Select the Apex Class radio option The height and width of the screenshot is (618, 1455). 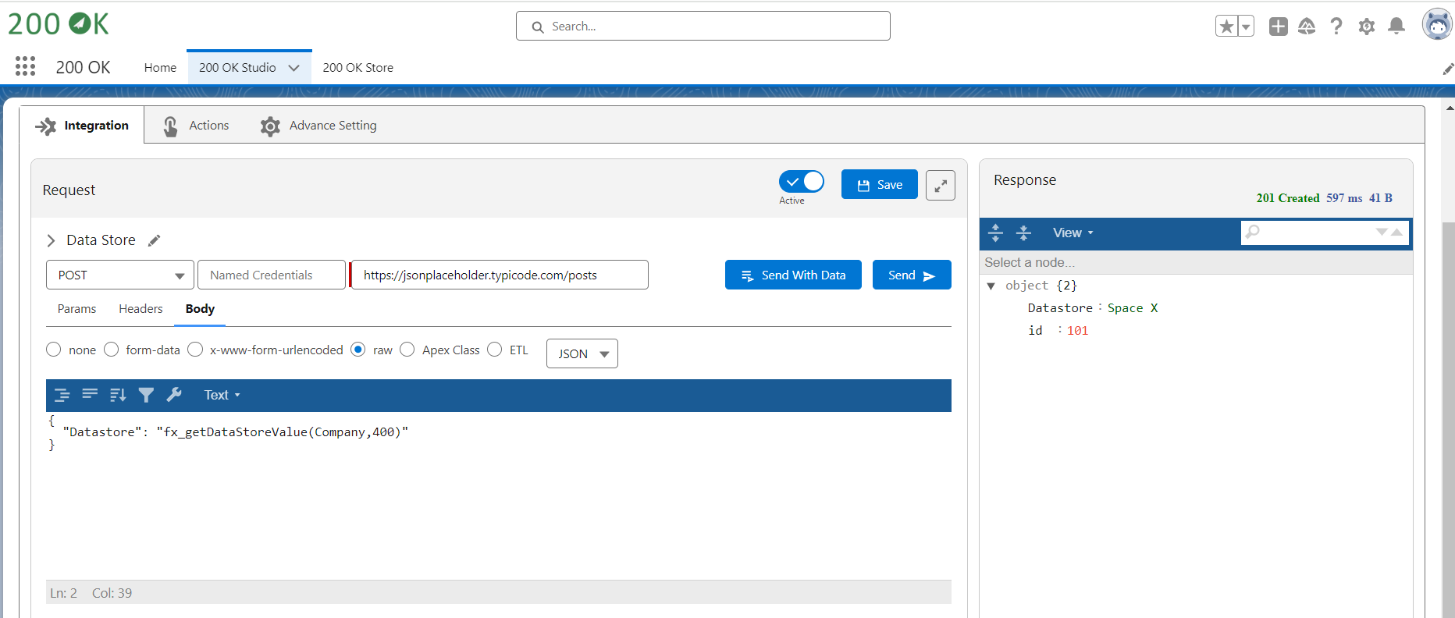[407, 350]
